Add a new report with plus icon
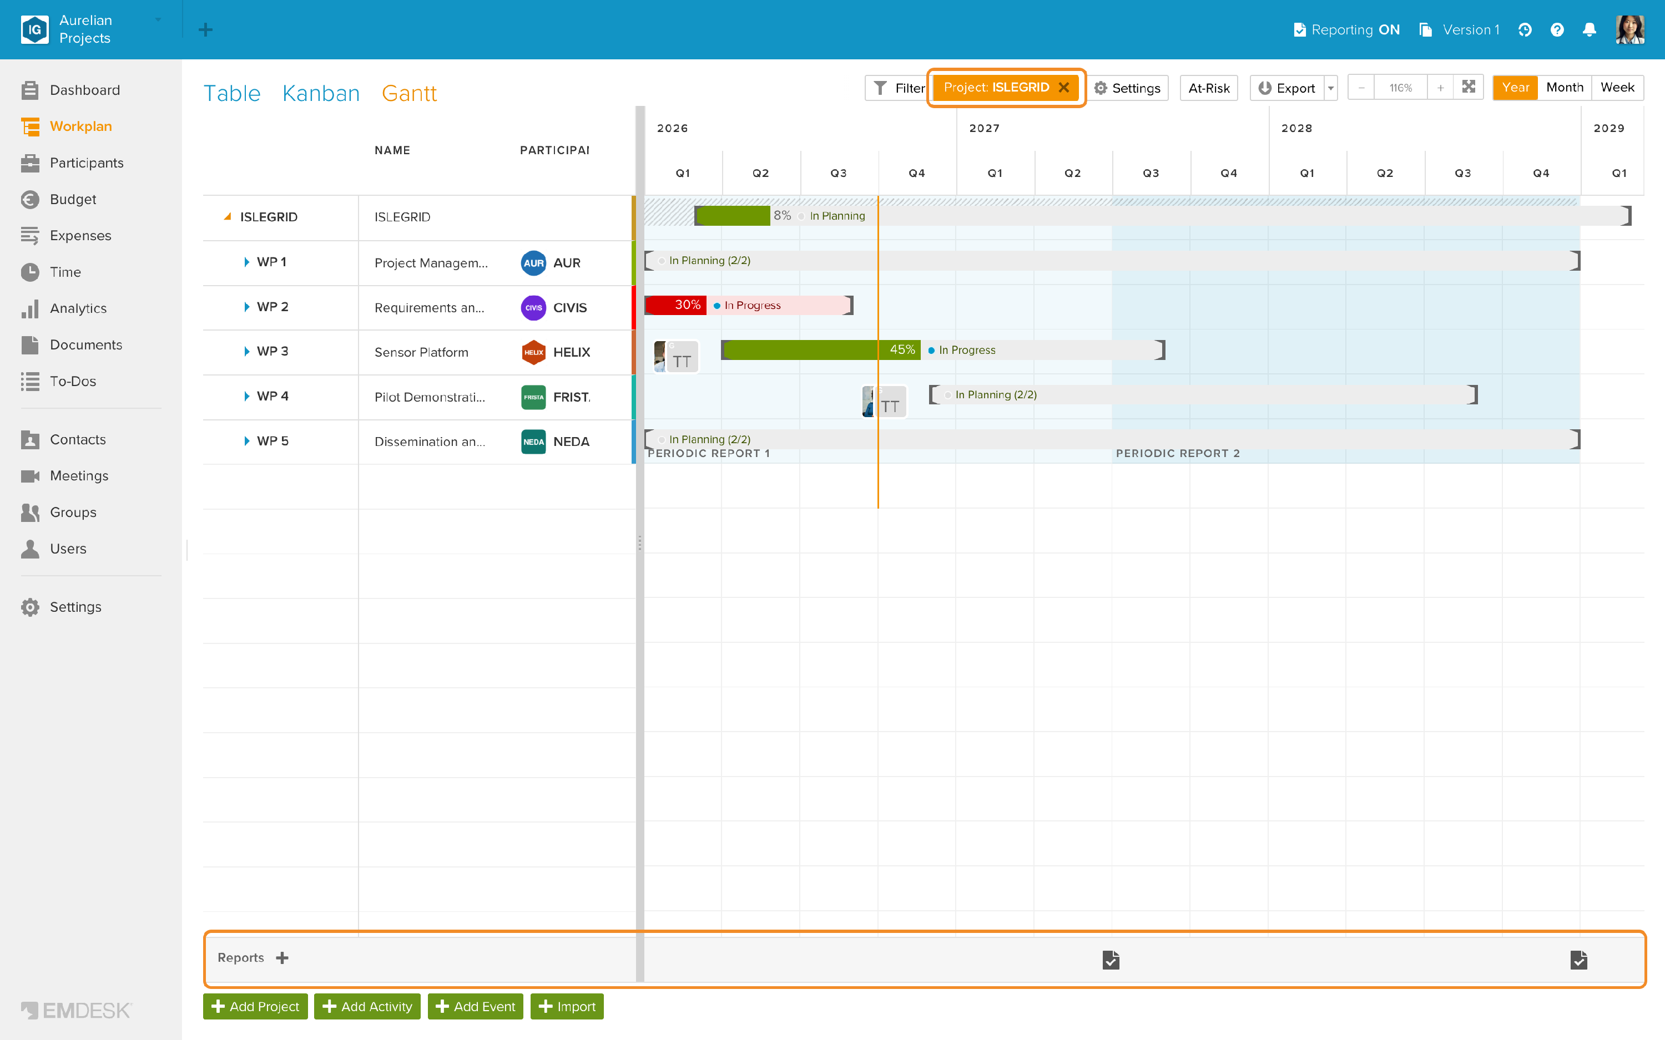 [282, 957]
